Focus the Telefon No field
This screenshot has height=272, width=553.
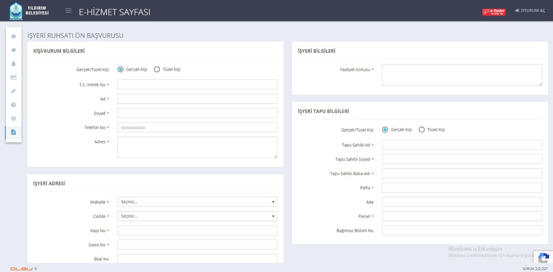[197, 127]
